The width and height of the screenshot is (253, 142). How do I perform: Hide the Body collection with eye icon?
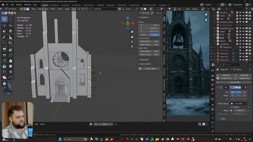point(244,38)
